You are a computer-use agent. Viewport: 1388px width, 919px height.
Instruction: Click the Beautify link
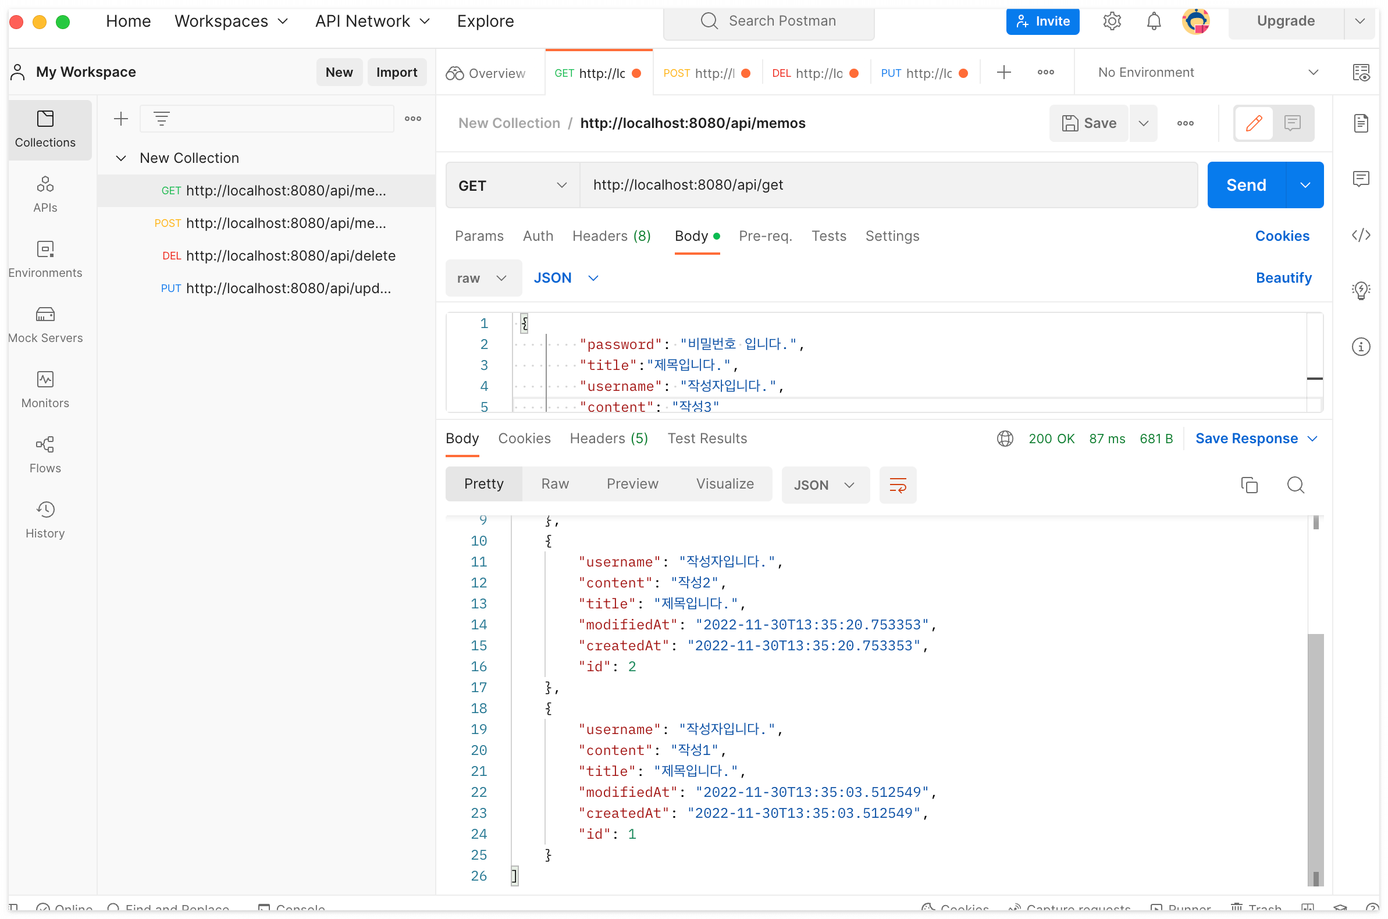(1283, 278)
